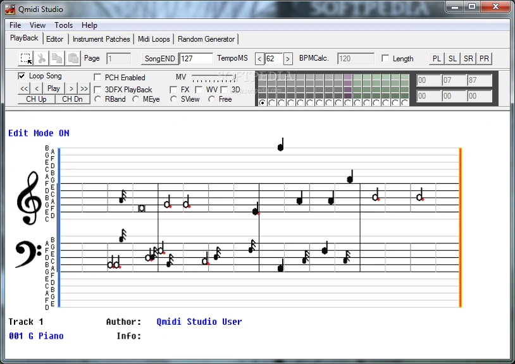Viewport: 515px width, 364px height.
Task: Rewind with the << button
Action: (24, 88)
